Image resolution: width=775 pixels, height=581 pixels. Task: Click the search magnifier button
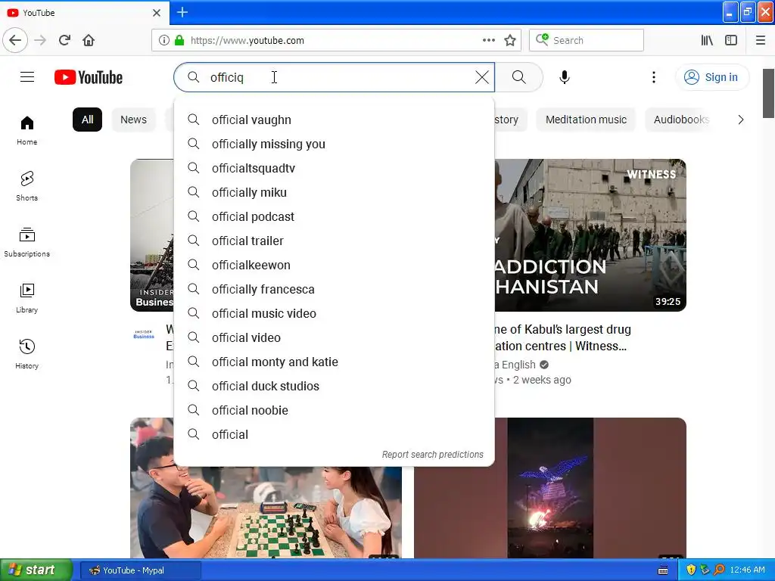tap(519, 77)
